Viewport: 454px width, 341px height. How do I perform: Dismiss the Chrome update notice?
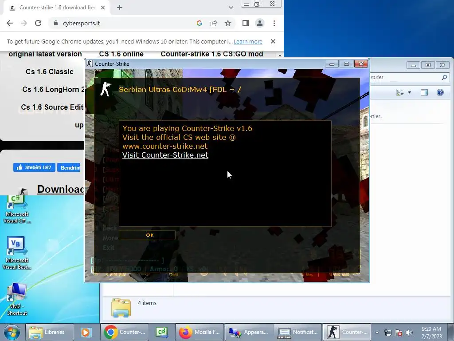273,41
